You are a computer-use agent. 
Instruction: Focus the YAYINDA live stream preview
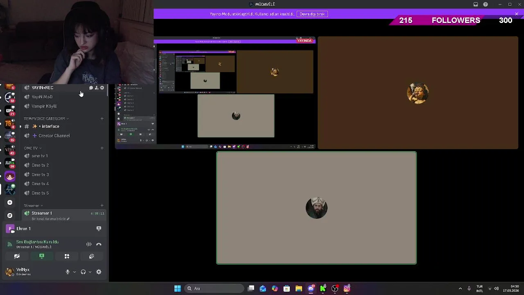tap(215, 93)
